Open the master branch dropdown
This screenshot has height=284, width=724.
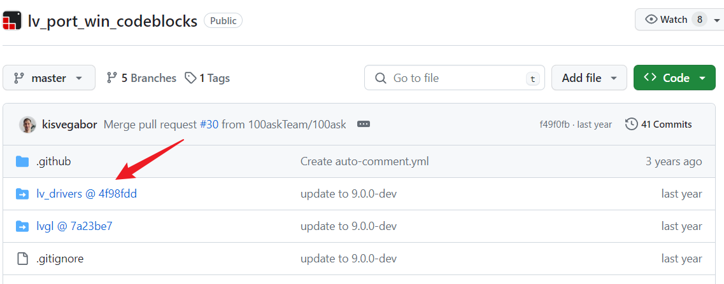click(49, 78)
